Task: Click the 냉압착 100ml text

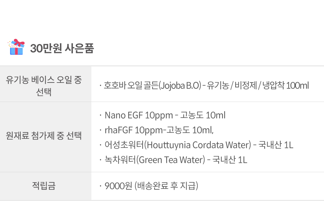Action: coord(285,85)
